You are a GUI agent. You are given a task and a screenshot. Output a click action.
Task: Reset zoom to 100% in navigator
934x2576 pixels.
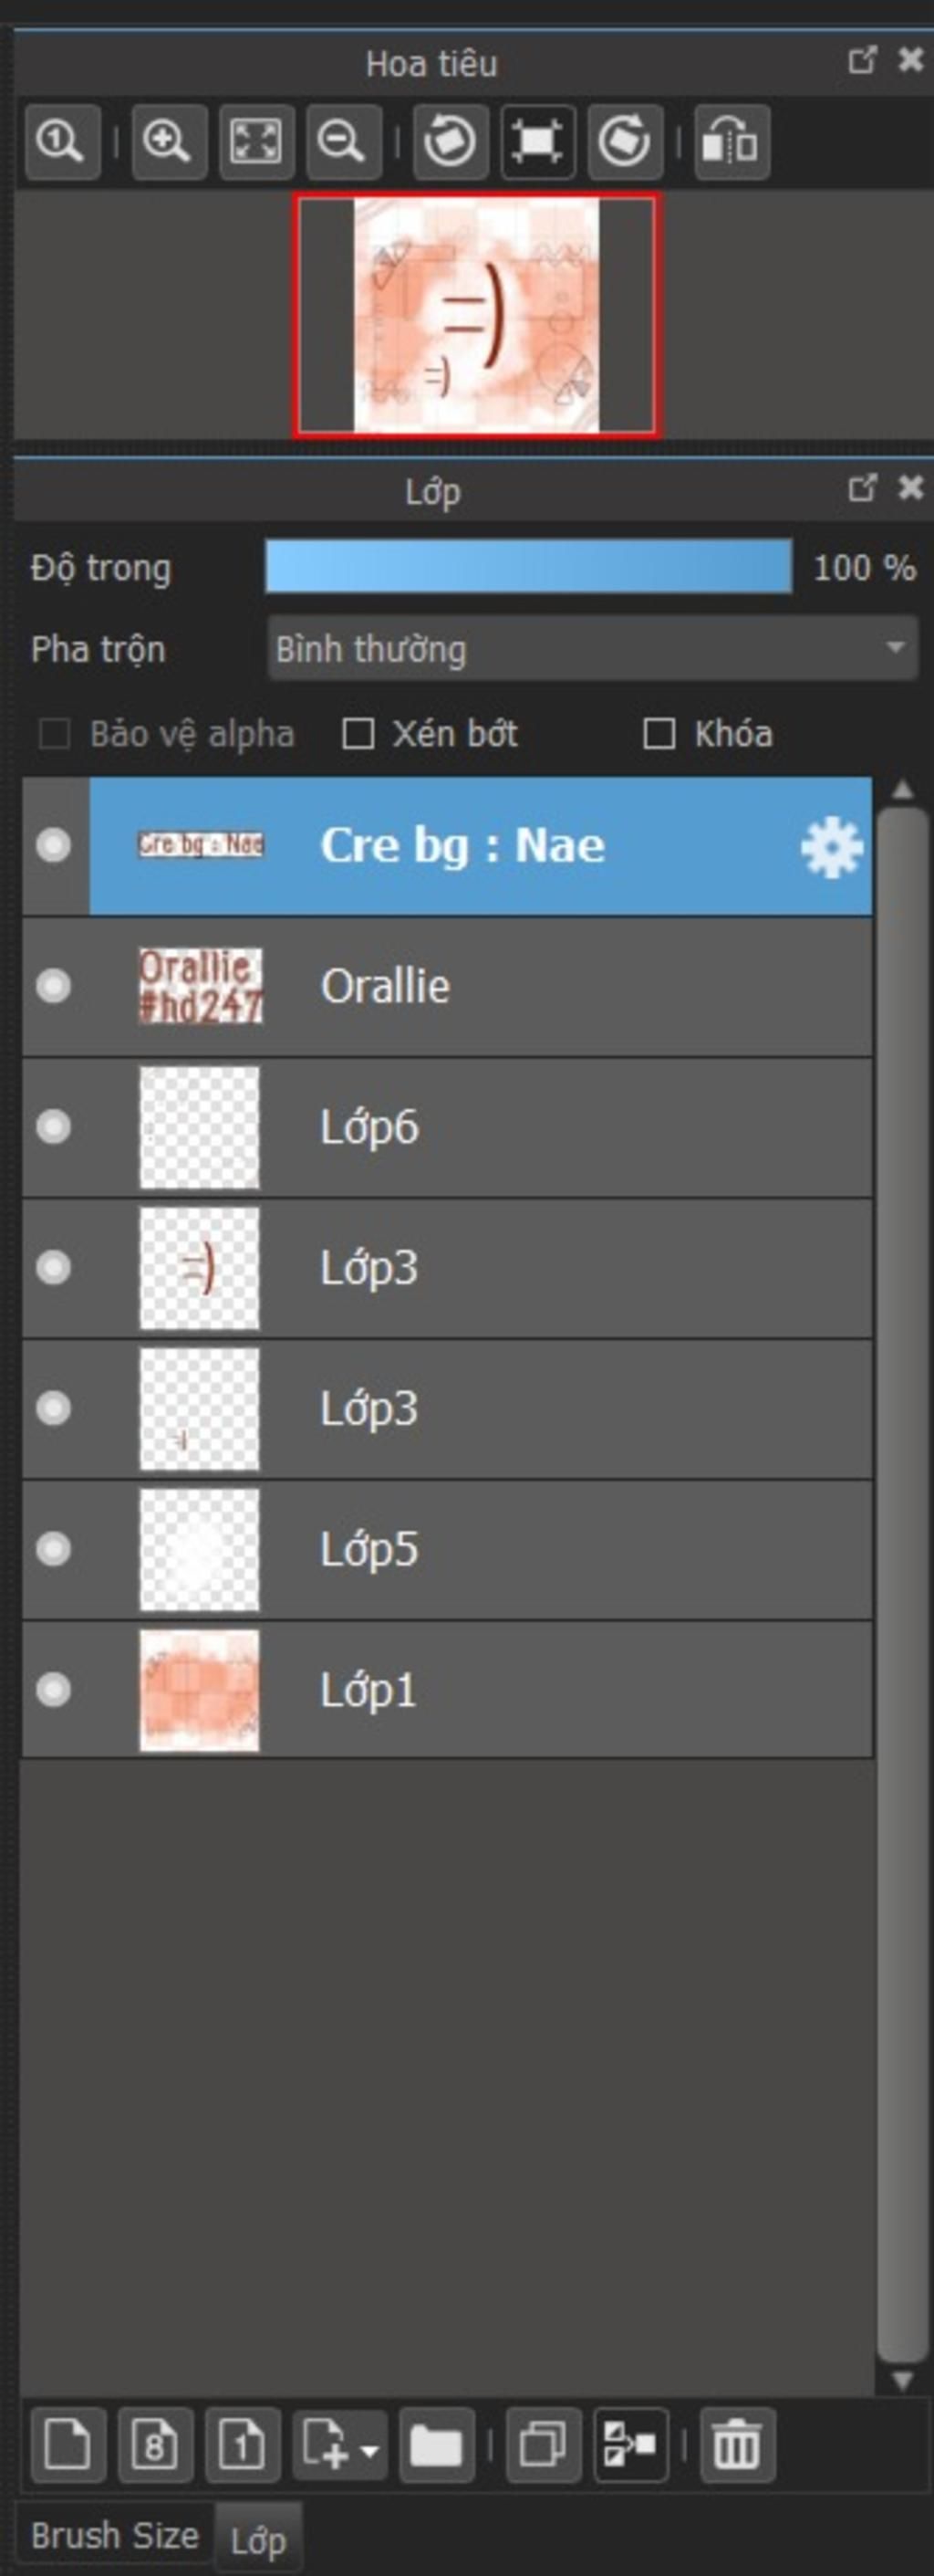[x=63, y=141]
